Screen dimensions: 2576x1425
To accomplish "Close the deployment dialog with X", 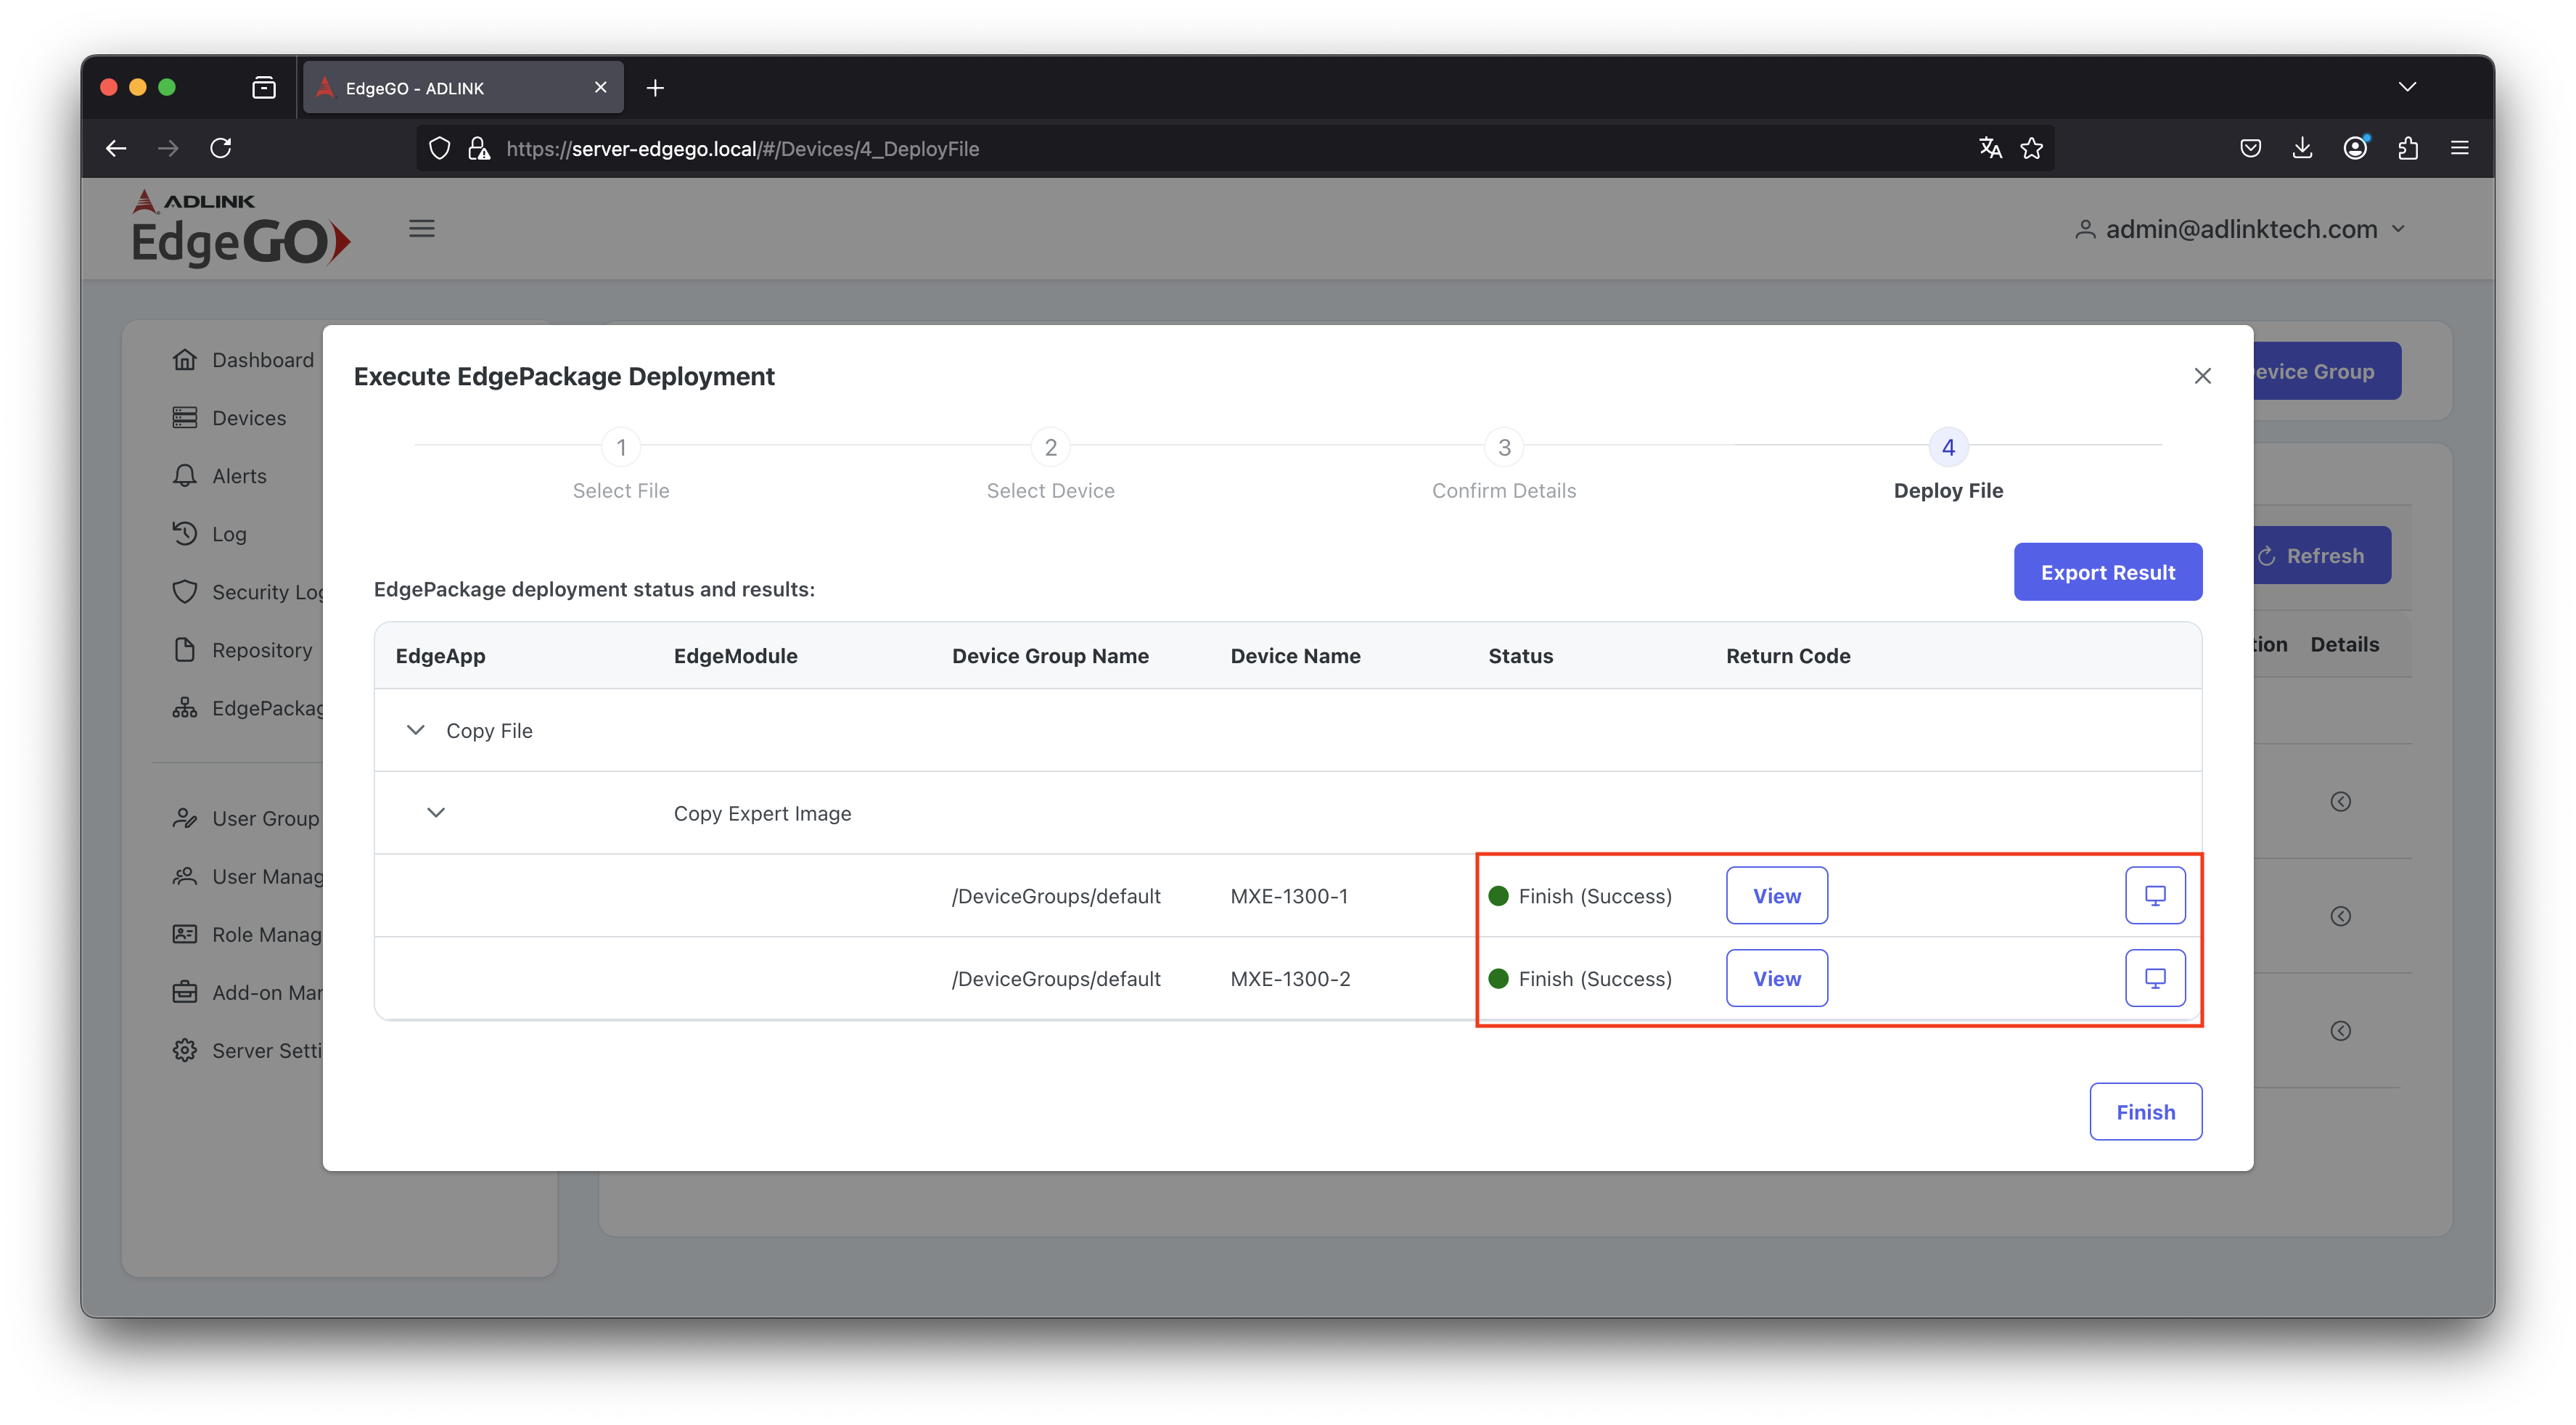I will click(2202, 376).
